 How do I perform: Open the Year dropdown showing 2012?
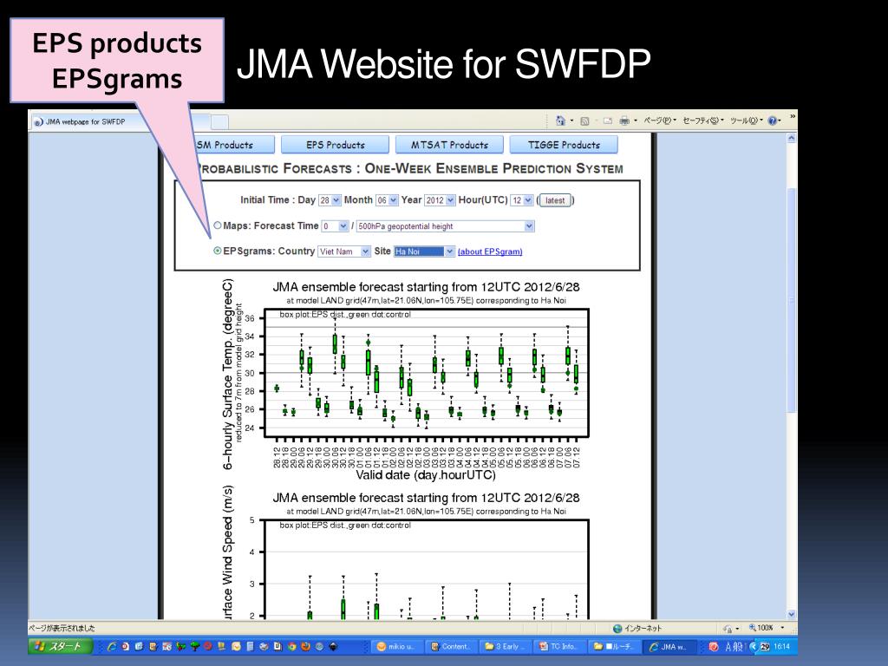coord(440,200)
